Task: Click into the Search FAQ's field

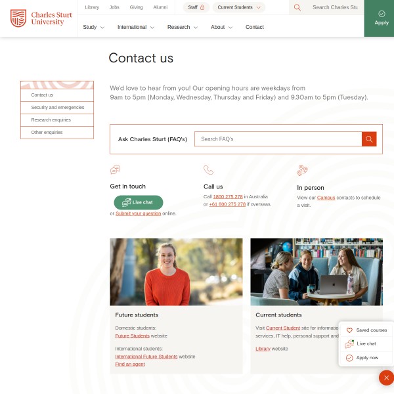Action: [x=278, y=139]
